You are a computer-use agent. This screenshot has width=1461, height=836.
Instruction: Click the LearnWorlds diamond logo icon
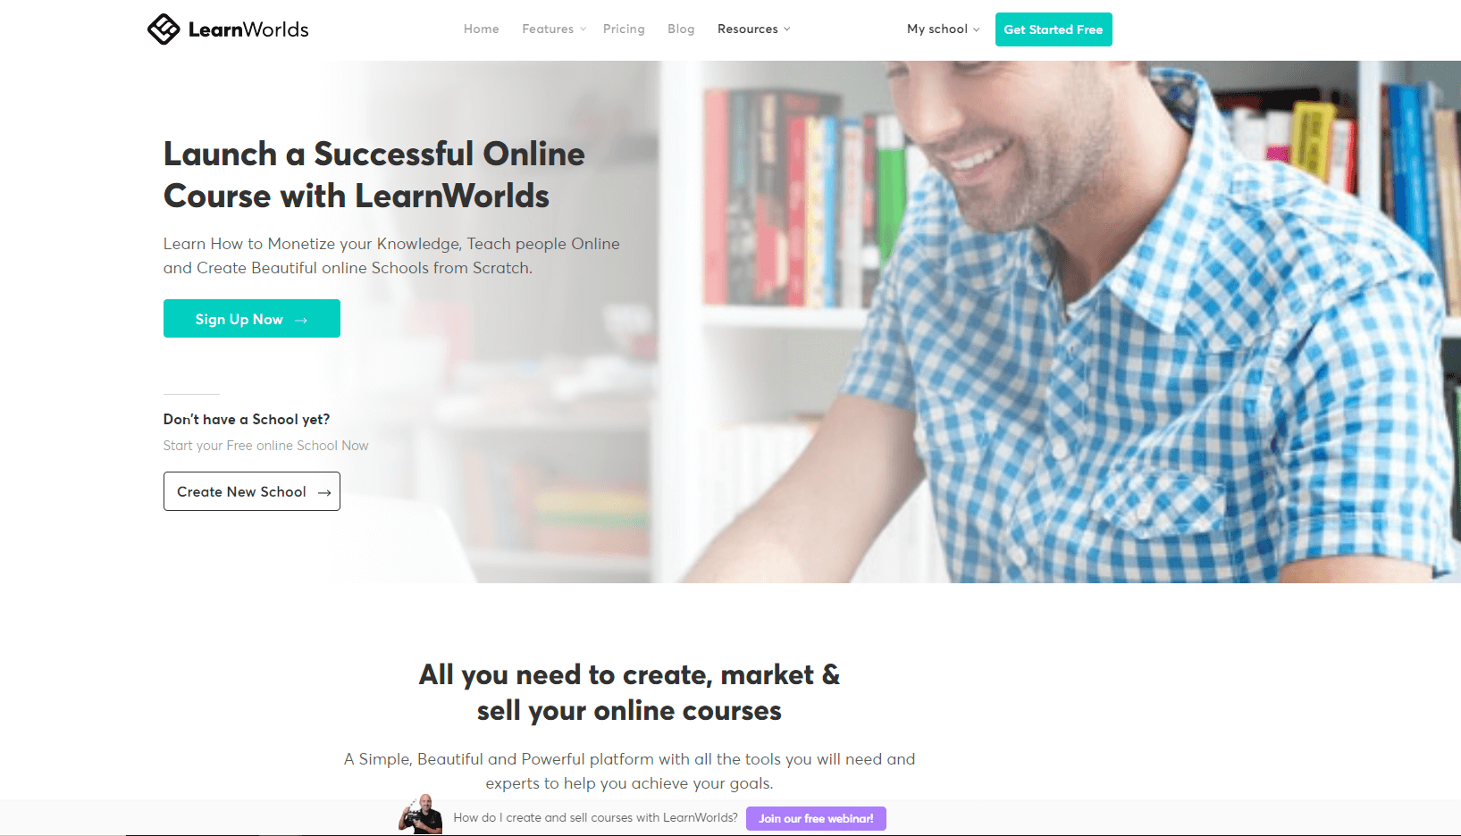tap(164, 29)
